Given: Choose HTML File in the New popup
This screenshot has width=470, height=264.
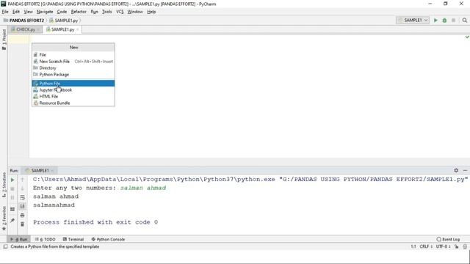Looking at the screenshot, I should (x=73, y=96).
